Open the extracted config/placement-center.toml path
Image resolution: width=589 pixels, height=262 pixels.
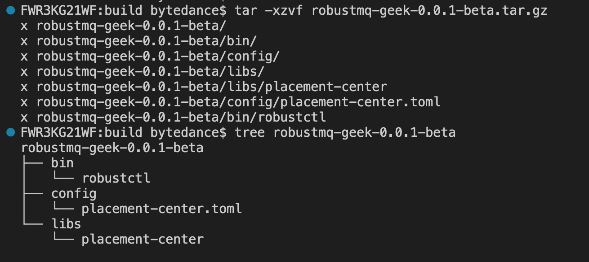pyautogui.click(x=238, y=102)
